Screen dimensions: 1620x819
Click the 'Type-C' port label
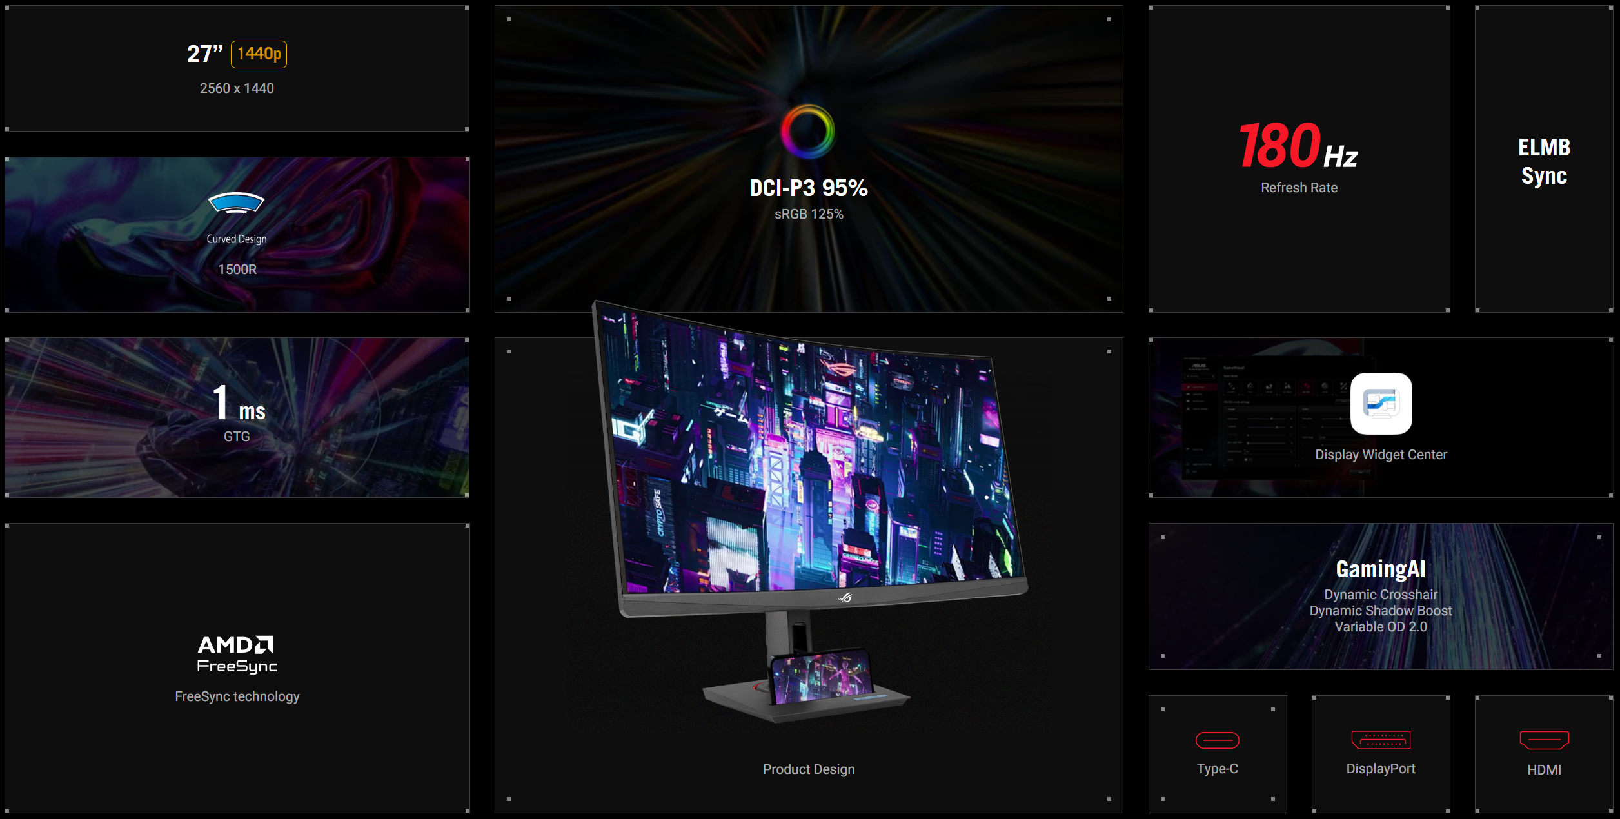1217,769
